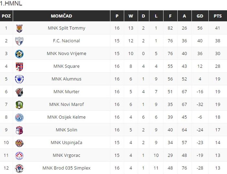Select the MNK Brod 035 Simplex team name

tap(67, 168)
